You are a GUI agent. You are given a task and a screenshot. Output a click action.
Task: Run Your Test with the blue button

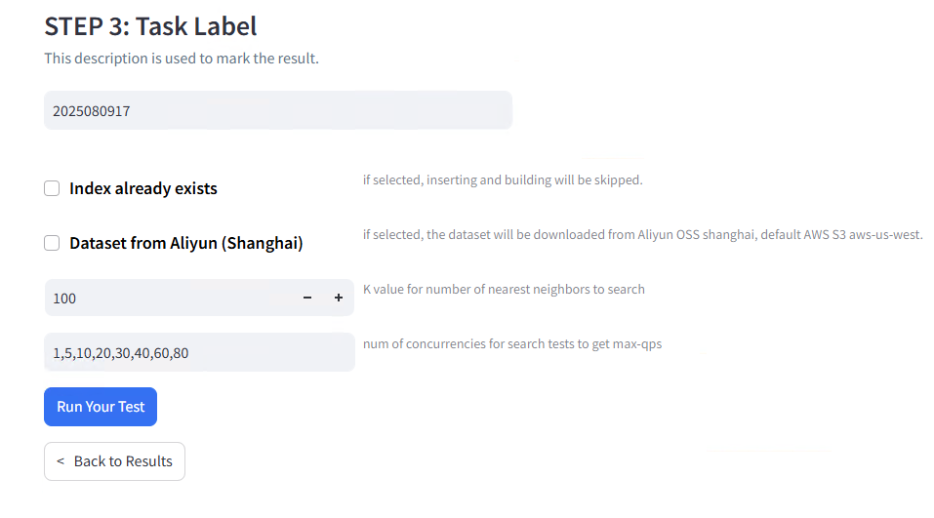pyautogui.click(x=101, y=407)
